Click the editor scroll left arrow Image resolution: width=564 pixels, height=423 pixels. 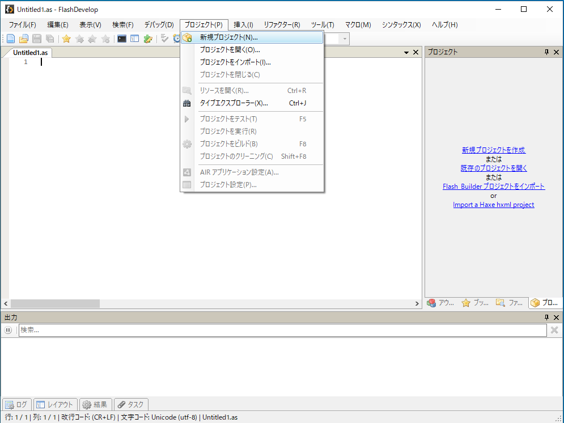pyautogui.click(x=6, y=303)
